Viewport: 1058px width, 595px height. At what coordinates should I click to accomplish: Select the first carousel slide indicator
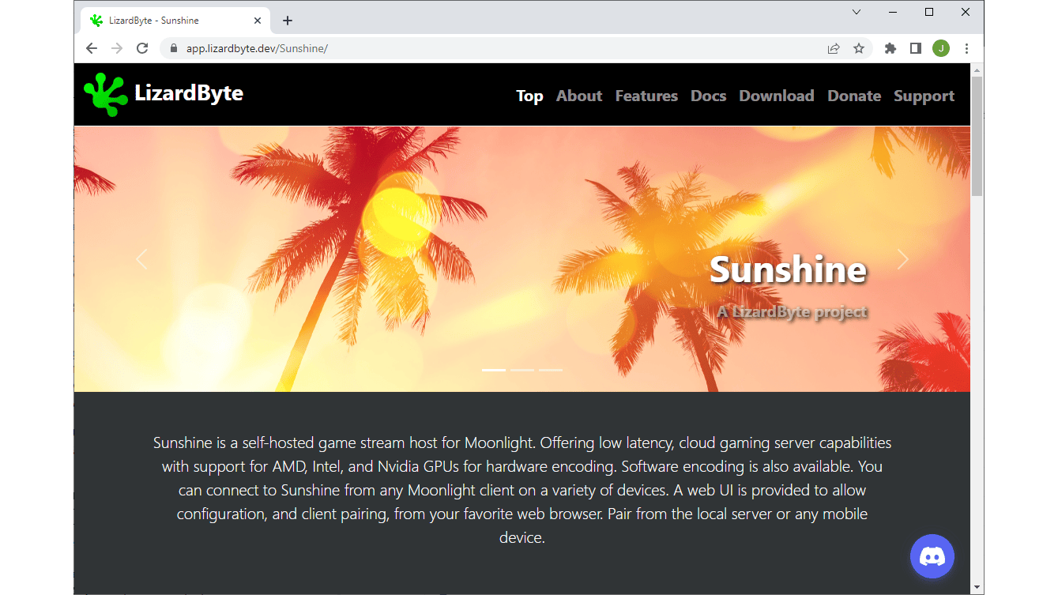[494, 370]
